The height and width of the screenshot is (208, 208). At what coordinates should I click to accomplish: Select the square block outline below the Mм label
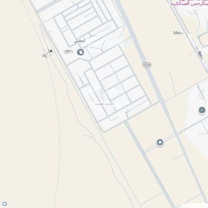point(203,40)
